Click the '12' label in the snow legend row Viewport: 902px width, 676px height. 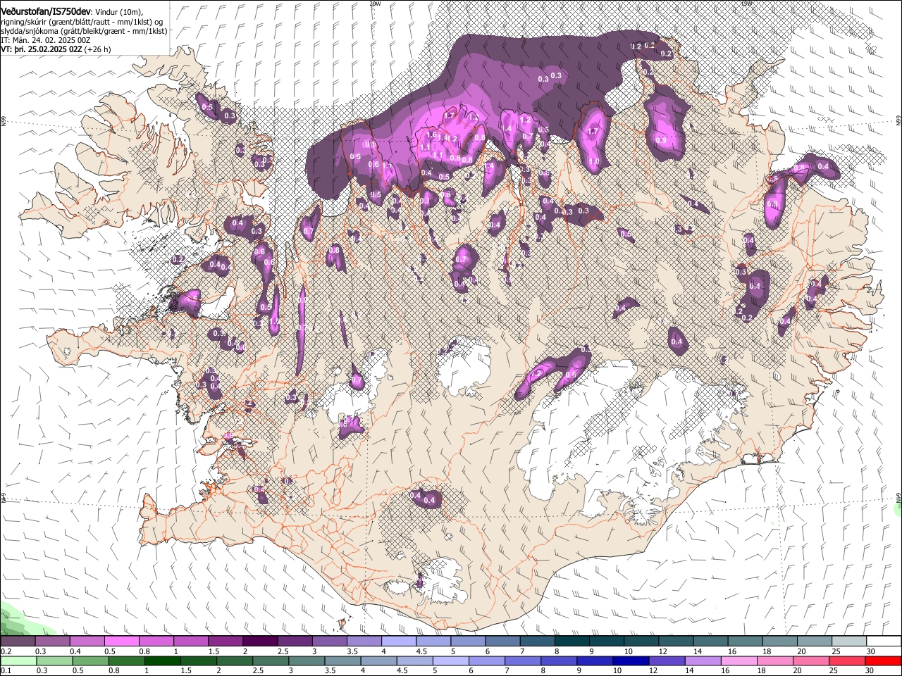(662, 651)
